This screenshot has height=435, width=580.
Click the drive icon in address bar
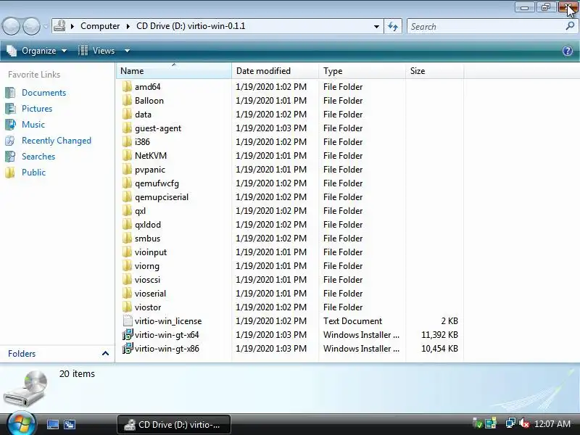59,26
